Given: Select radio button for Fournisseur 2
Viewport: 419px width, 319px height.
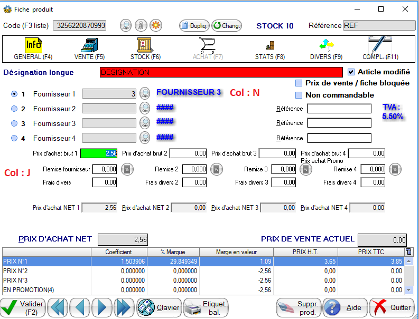Looking at the screenshot, I should (x=14, y=109).
